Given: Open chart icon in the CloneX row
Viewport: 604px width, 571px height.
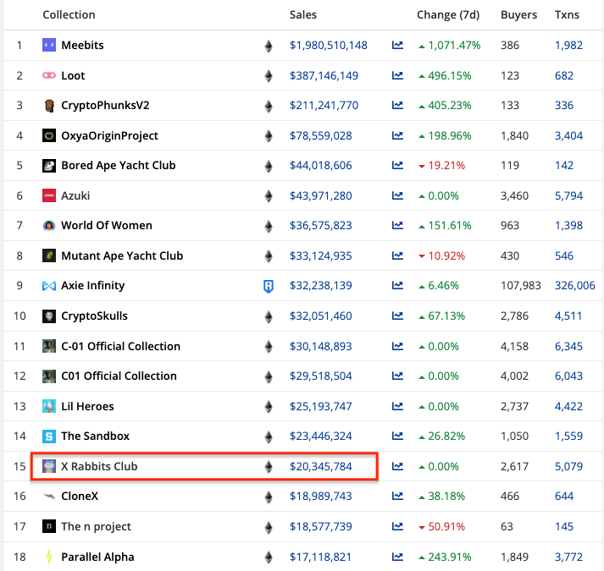Looking at the screenshot, I should (397, 497).
